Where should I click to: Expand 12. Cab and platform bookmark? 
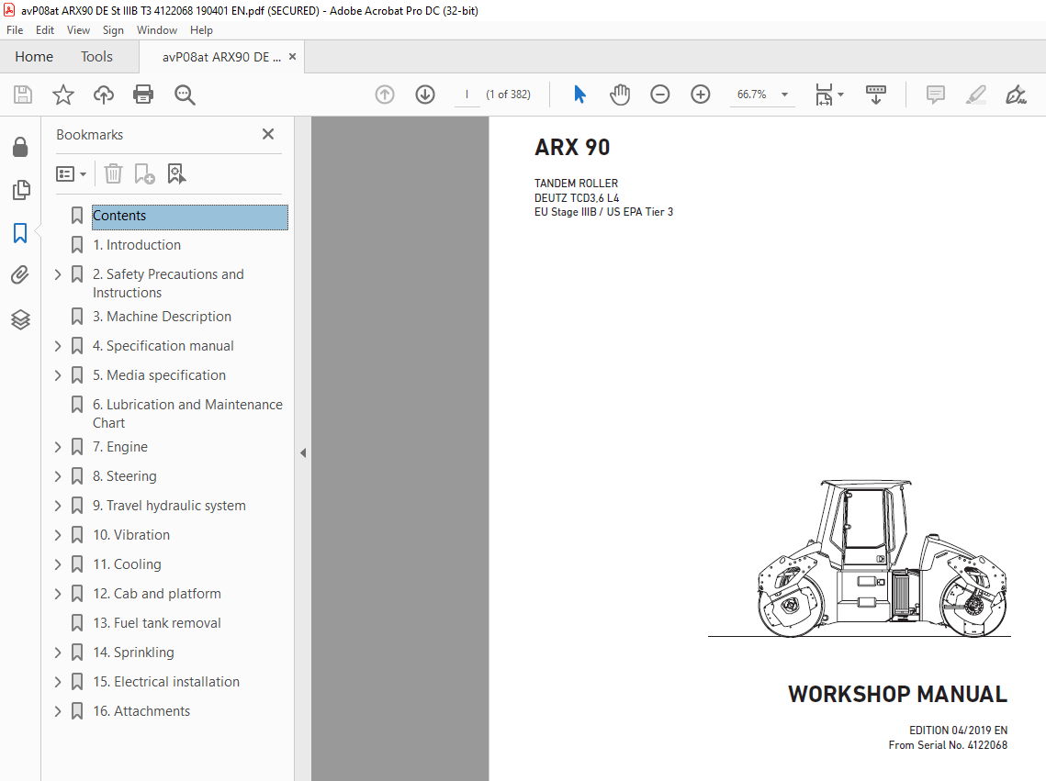tap(58, 594)
